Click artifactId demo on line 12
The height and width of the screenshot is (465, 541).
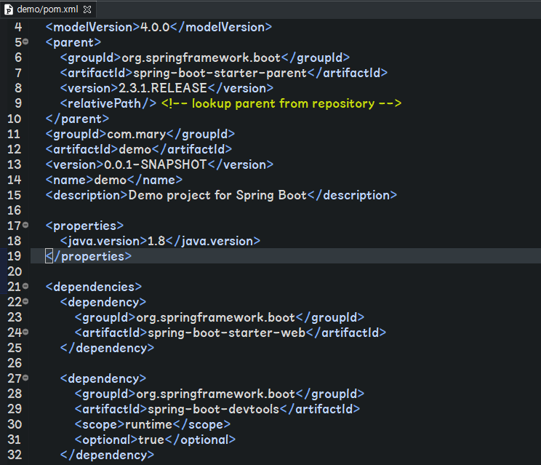click(x=139, y=149)
